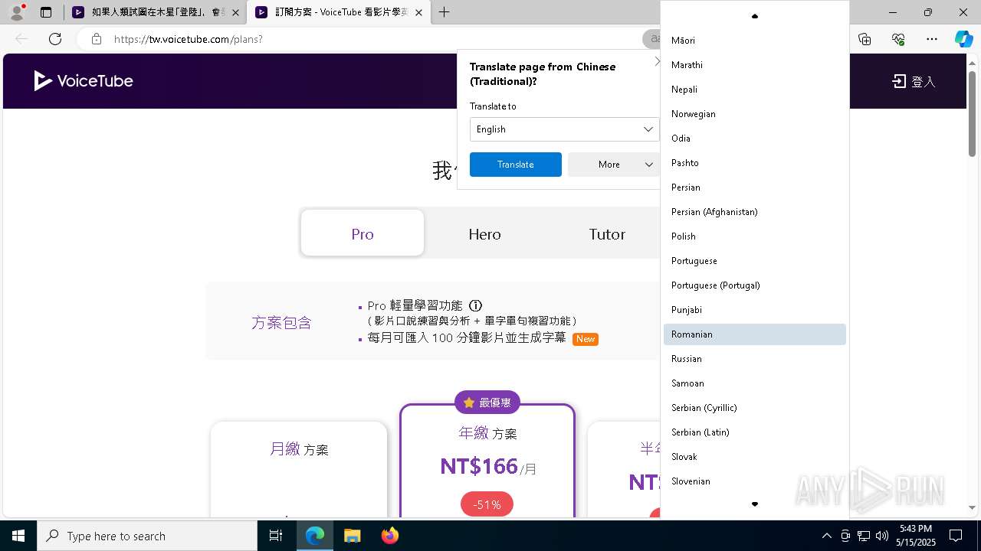Viewport: 981px width, 551px height.
Task: Switch to the Tutor plan tab
Action: coord(607,233)
